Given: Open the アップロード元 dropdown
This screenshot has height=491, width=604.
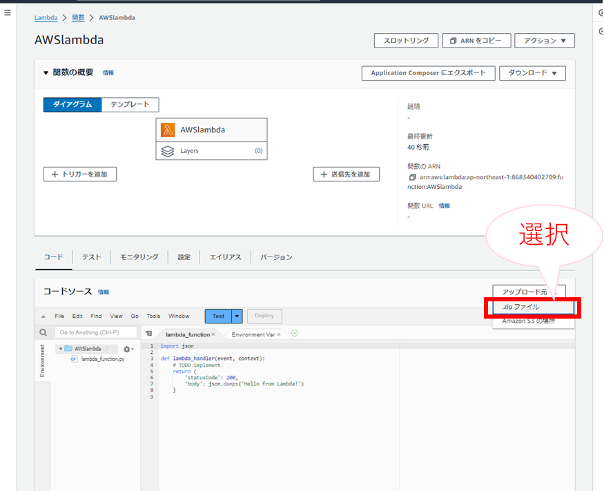Looking at the screenshot, I should pos(529,292).
